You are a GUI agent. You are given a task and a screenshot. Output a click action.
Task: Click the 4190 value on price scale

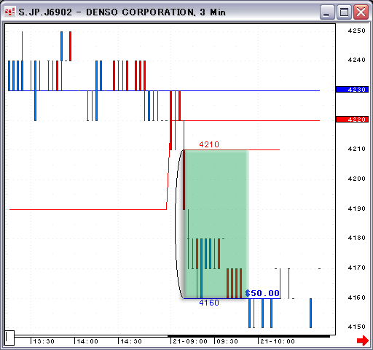pos(356,209)
